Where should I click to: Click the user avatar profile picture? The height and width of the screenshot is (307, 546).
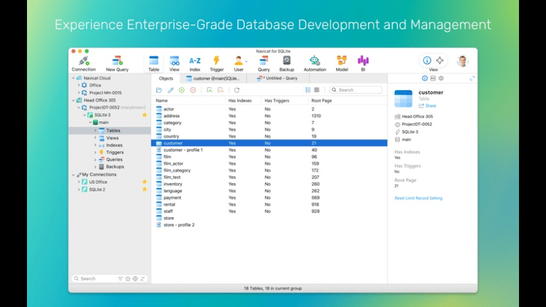click(463, 61)
